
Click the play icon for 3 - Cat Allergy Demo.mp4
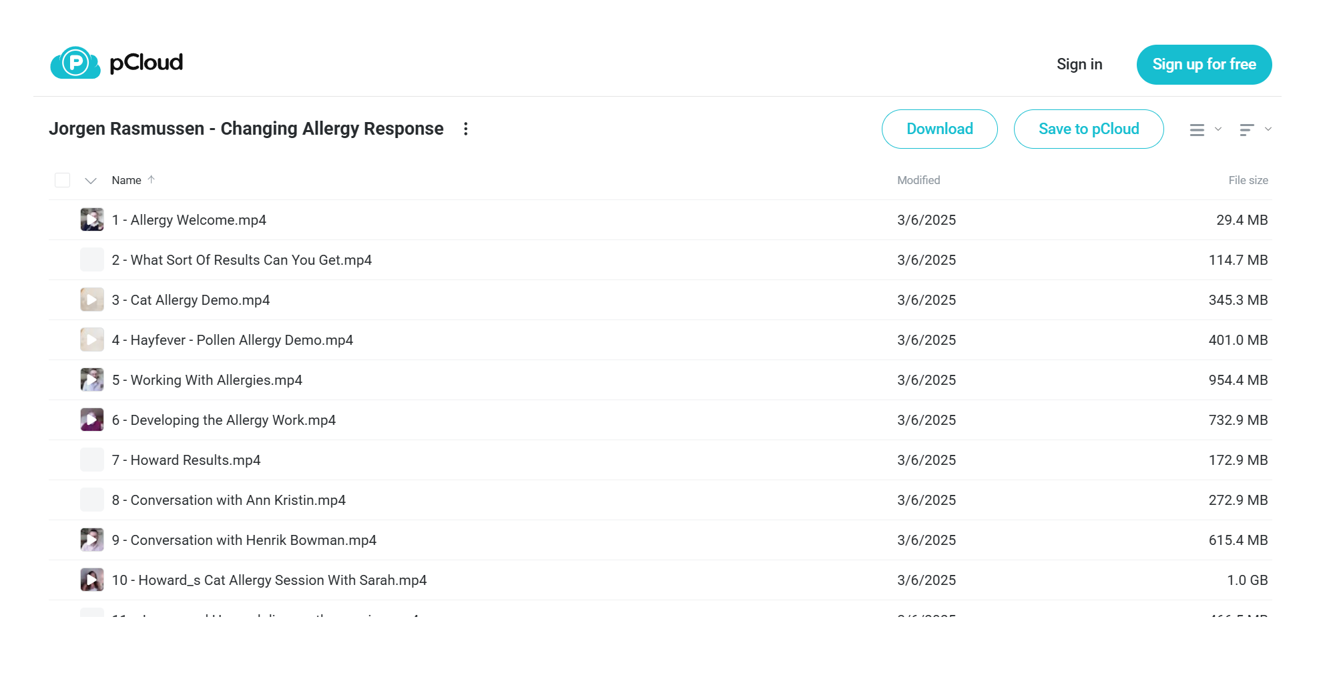pyautogui.click(x=92, y=299)
